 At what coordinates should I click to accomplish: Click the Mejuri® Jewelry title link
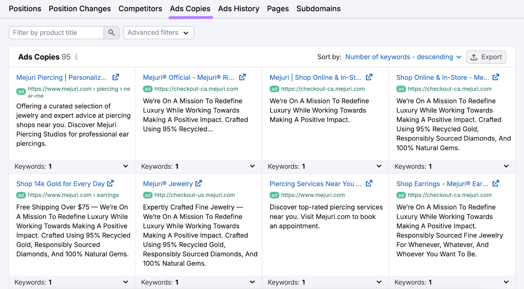pos(168,184)
